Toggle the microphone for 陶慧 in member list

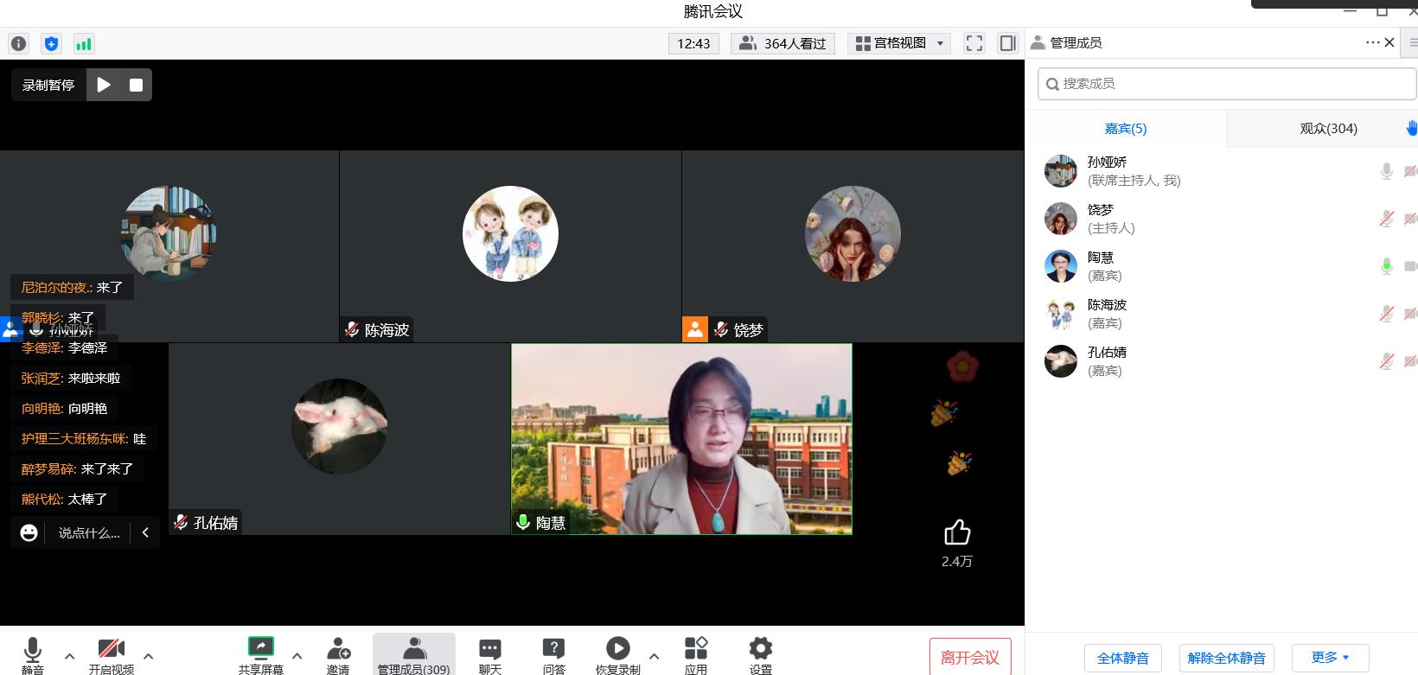point(1386,266)
